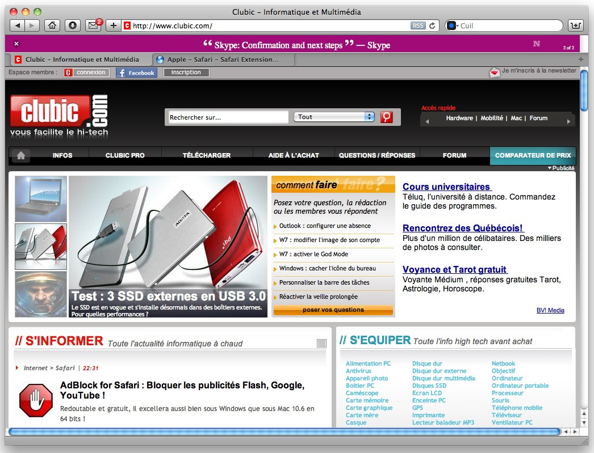The height and width of the screenshot is (453, 594).
Task: Click the horizontal scrollbar at bottom
Action: 284,431
